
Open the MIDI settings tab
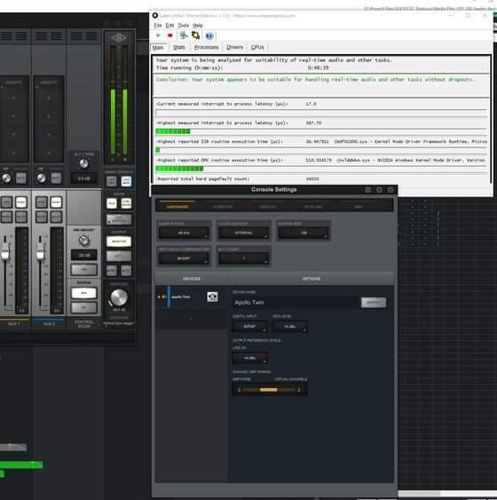358,207
